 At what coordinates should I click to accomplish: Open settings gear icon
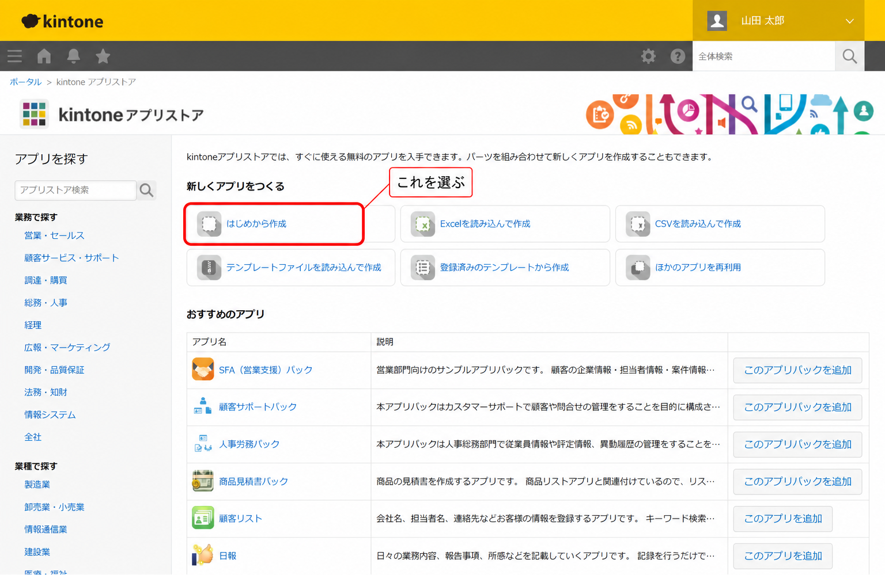click(648, 56)
